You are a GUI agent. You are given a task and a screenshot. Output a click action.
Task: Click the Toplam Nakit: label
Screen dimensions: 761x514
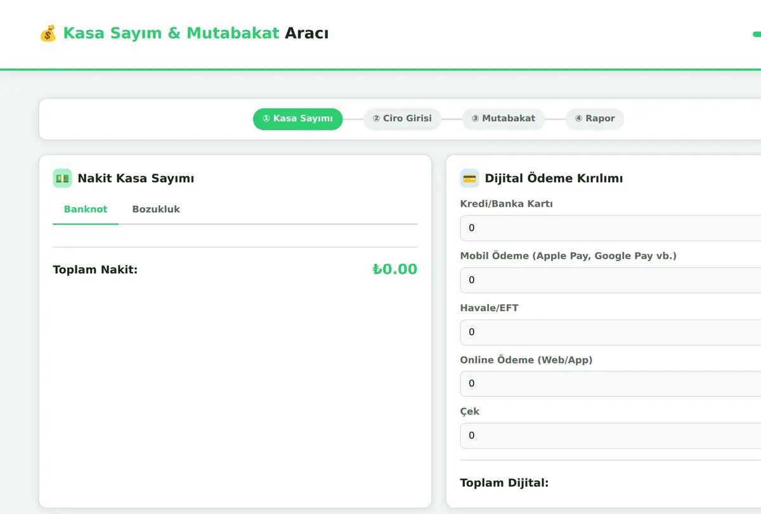[95, 270]
